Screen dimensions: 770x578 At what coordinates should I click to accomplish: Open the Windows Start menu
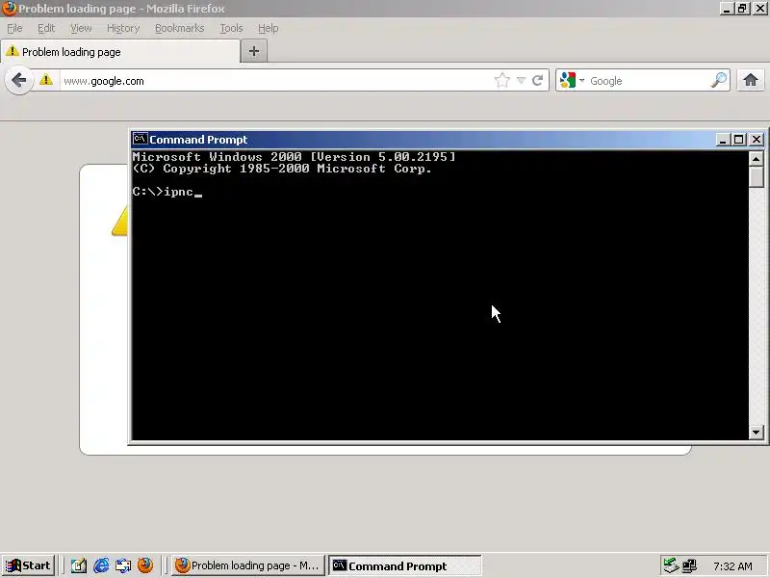(28, 565)
